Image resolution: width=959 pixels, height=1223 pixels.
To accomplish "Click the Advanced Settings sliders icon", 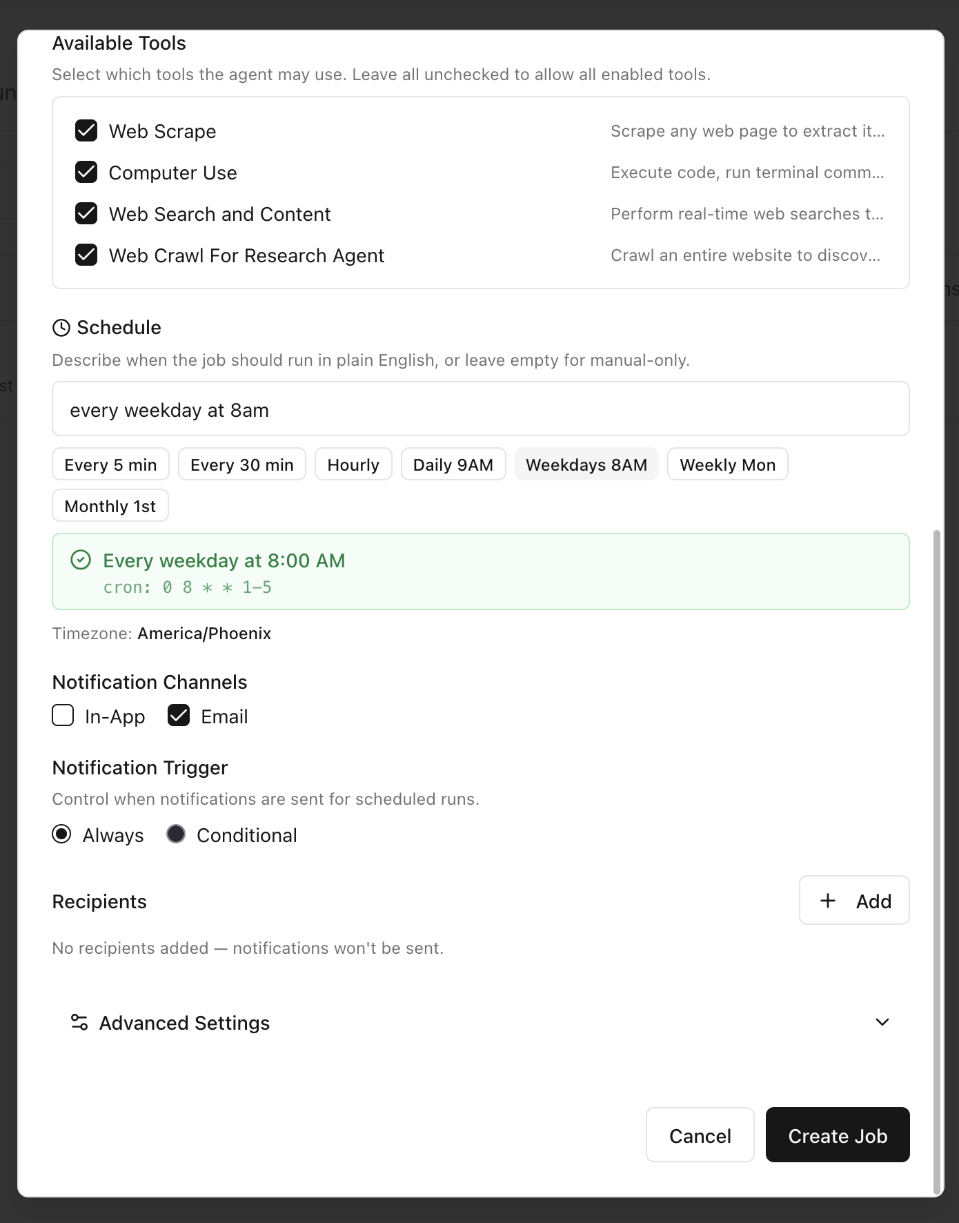I will [79, 1022].
